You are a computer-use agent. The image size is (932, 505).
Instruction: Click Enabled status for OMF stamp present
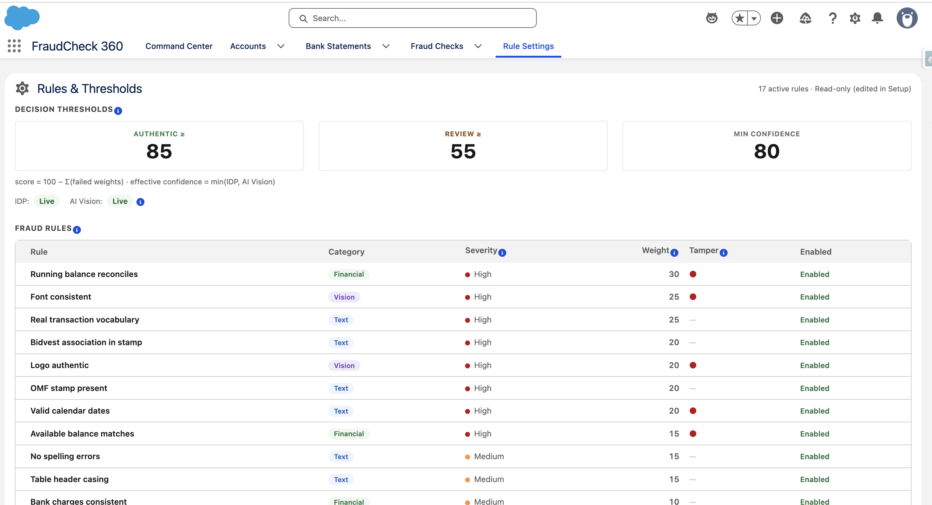(814, 388)
